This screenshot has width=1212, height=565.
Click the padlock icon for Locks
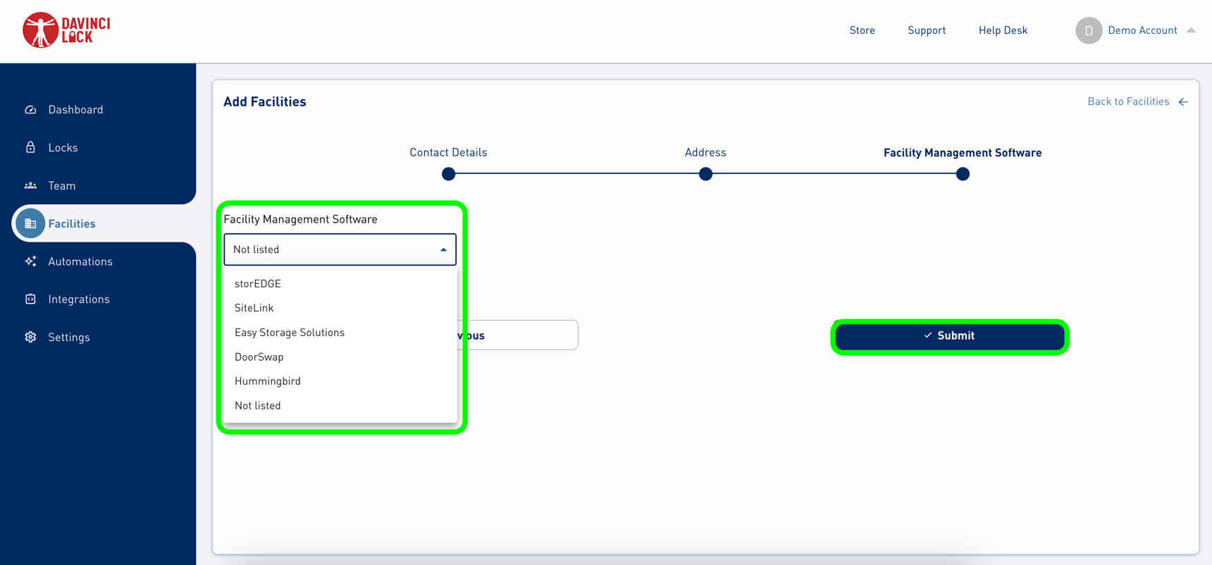30,147
